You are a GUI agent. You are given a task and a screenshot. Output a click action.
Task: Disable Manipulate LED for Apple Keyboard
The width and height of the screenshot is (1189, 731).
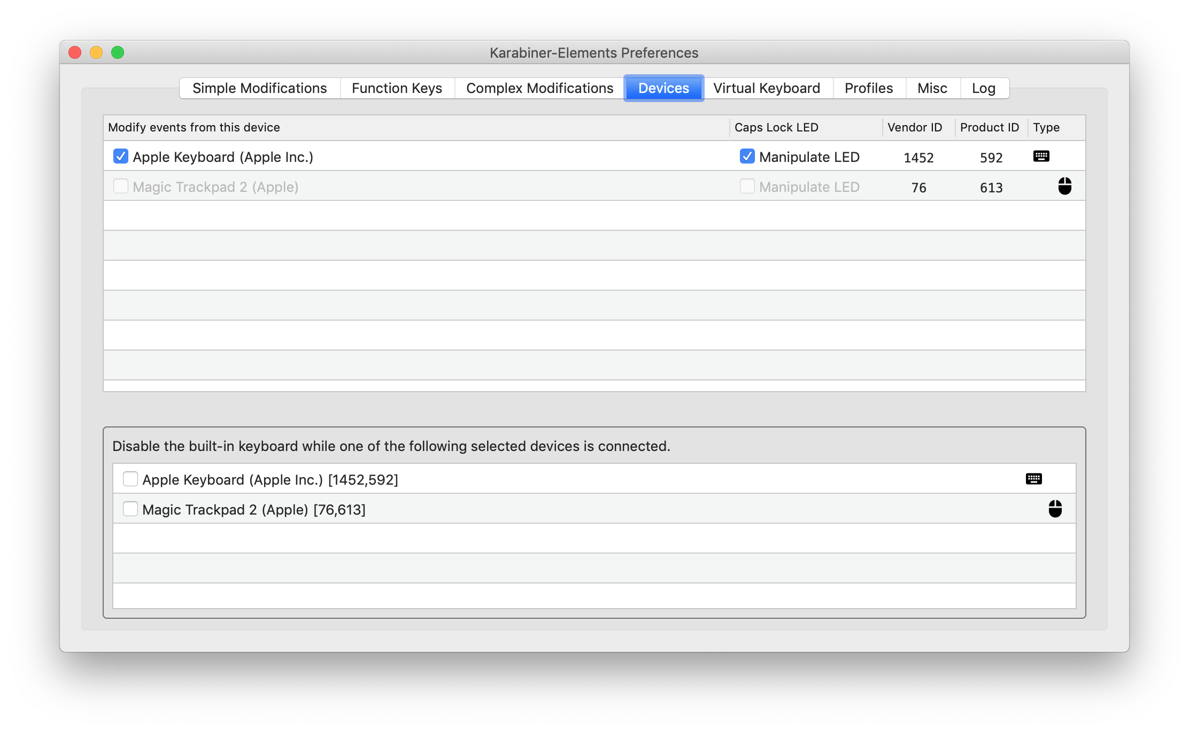click(747, 157)
